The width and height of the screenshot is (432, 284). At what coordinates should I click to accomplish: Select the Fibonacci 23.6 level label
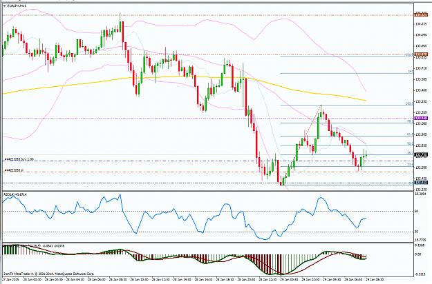tap(410, 165)
